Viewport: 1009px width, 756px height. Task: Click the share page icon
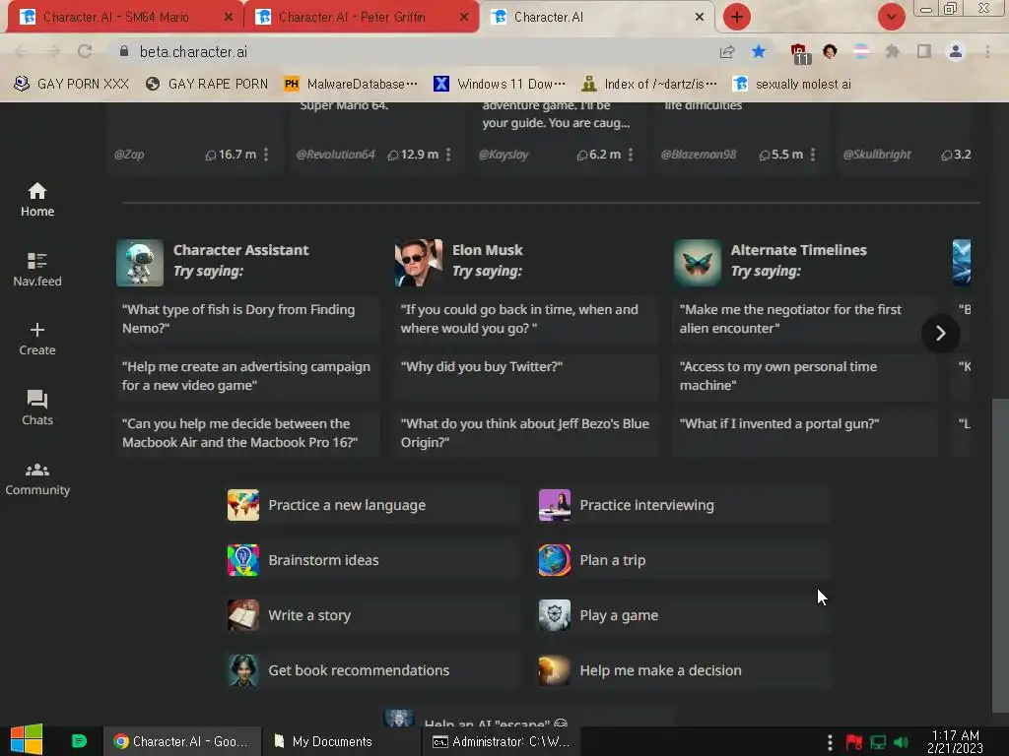727,52
